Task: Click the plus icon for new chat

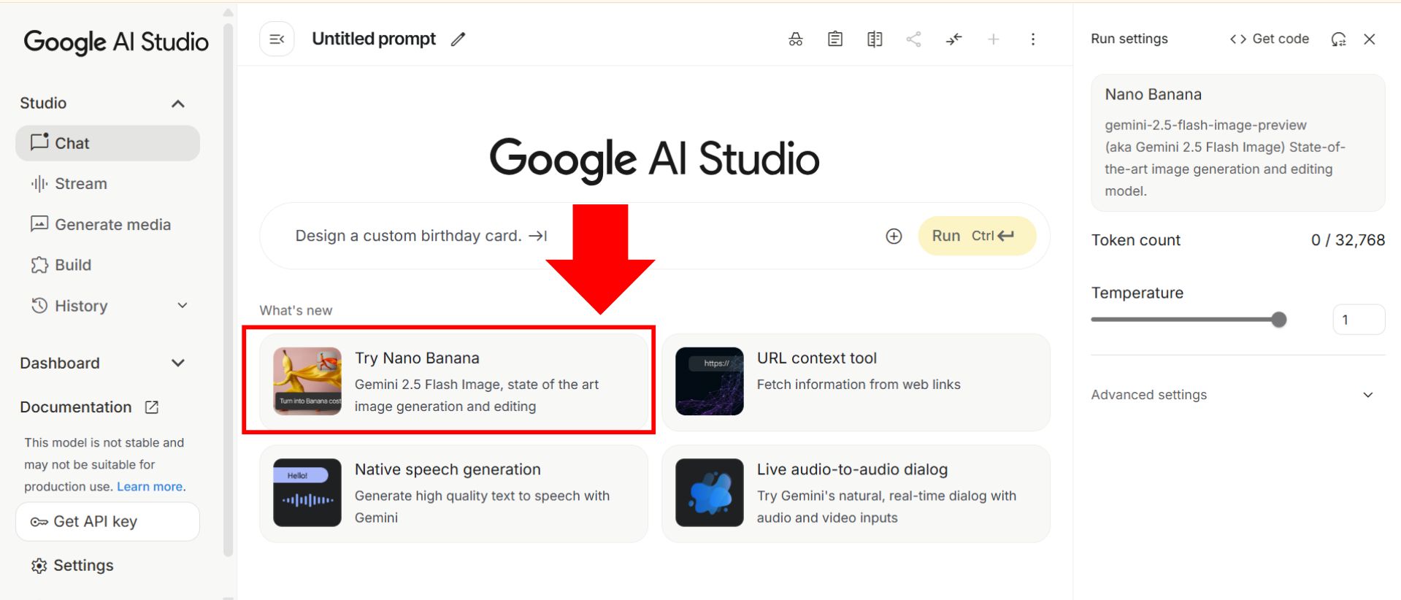Action: point(993,39)
